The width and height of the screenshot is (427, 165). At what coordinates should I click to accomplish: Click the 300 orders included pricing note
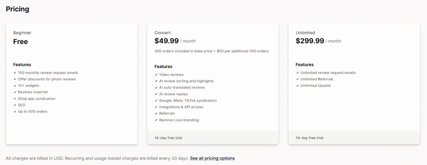click(x=211, y=51)
